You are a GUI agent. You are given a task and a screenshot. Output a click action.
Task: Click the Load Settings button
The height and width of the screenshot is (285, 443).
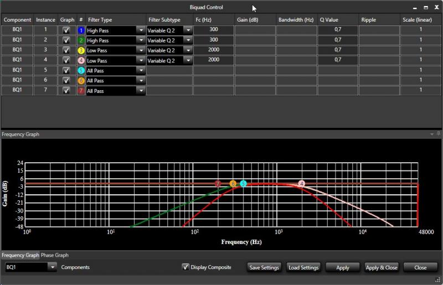click(303, 267)
